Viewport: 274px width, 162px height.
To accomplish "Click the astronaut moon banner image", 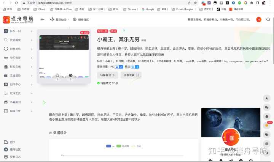I will pyautogui.click(x=231, y=122).
